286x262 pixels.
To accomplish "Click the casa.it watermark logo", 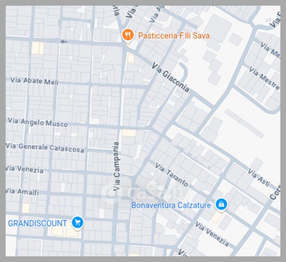I will [144, 192].
